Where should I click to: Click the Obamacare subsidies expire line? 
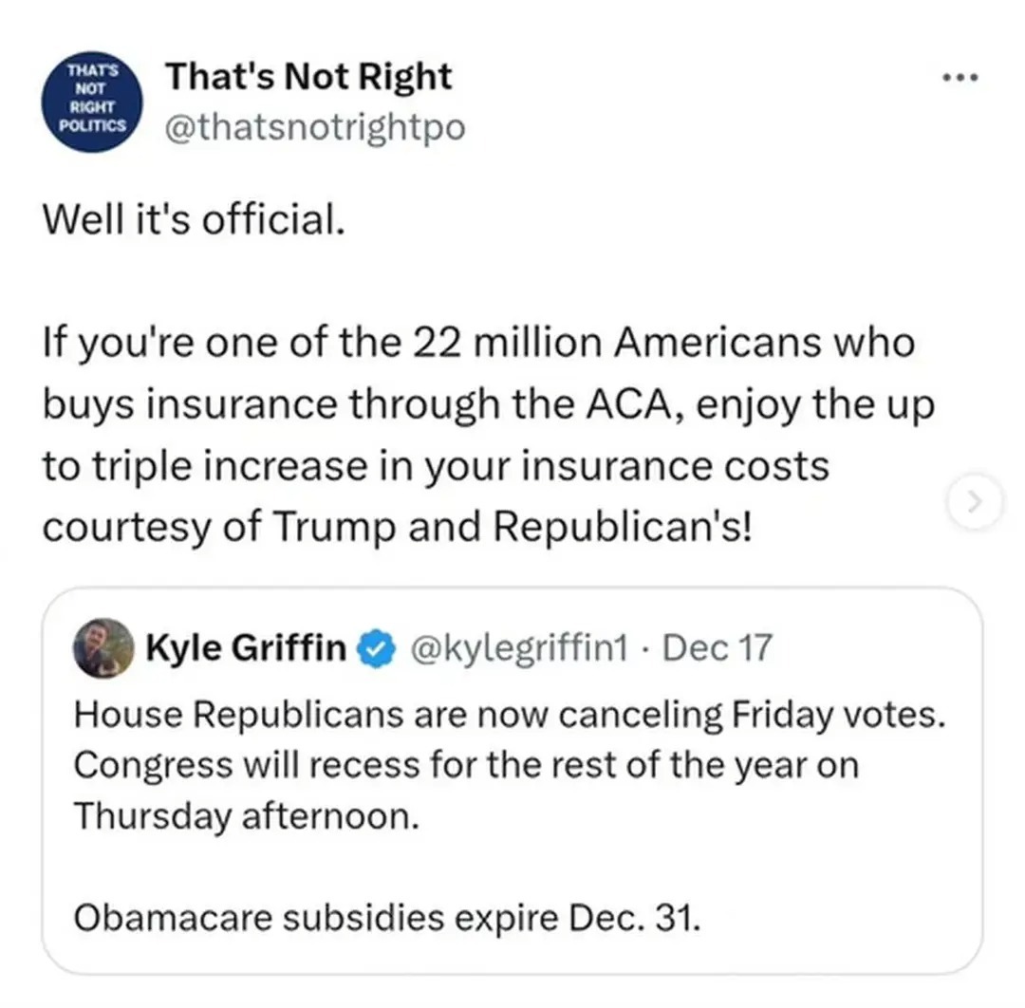click(387, 917)
